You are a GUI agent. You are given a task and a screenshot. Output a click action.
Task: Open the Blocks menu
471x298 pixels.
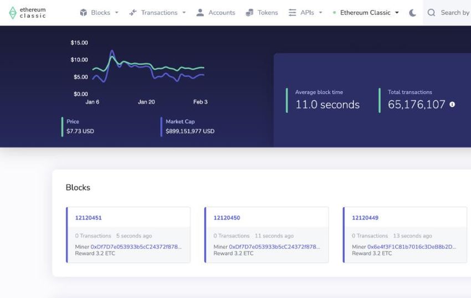(99, 13)
